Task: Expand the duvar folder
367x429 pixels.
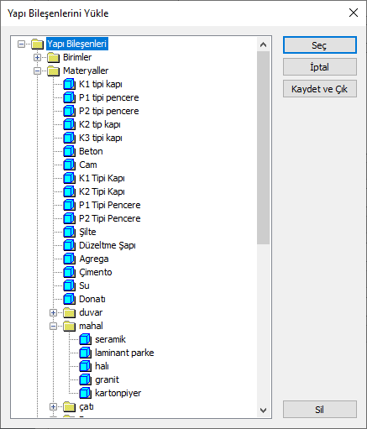Action: (x=53, y=312)
